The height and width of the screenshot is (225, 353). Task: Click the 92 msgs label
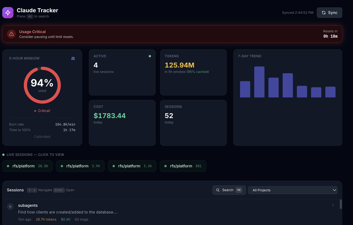(x=81, y=219)
